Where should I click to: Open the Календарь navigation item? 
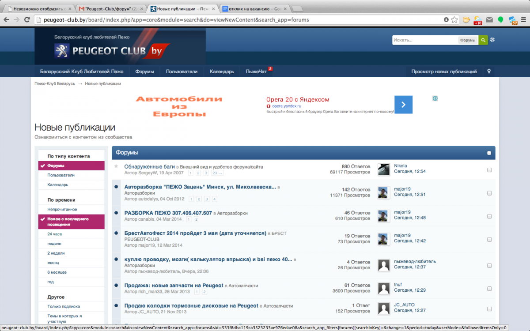point(222,71)
